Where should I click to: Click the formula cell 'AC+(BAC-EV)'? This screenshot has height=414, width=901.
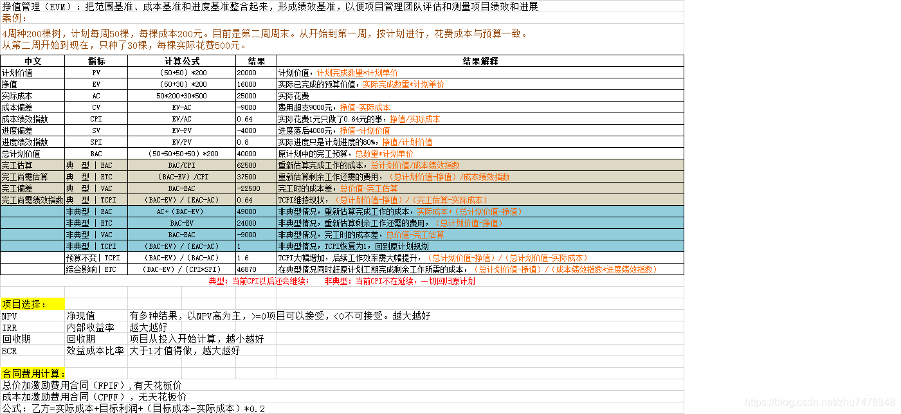[182, 212]
